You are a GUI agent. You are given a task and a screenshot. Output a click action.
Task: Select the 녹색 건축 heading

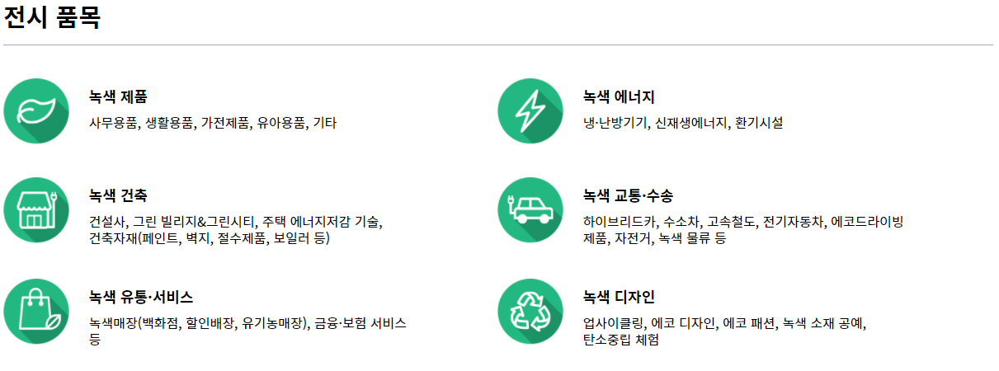click(118, 197)
